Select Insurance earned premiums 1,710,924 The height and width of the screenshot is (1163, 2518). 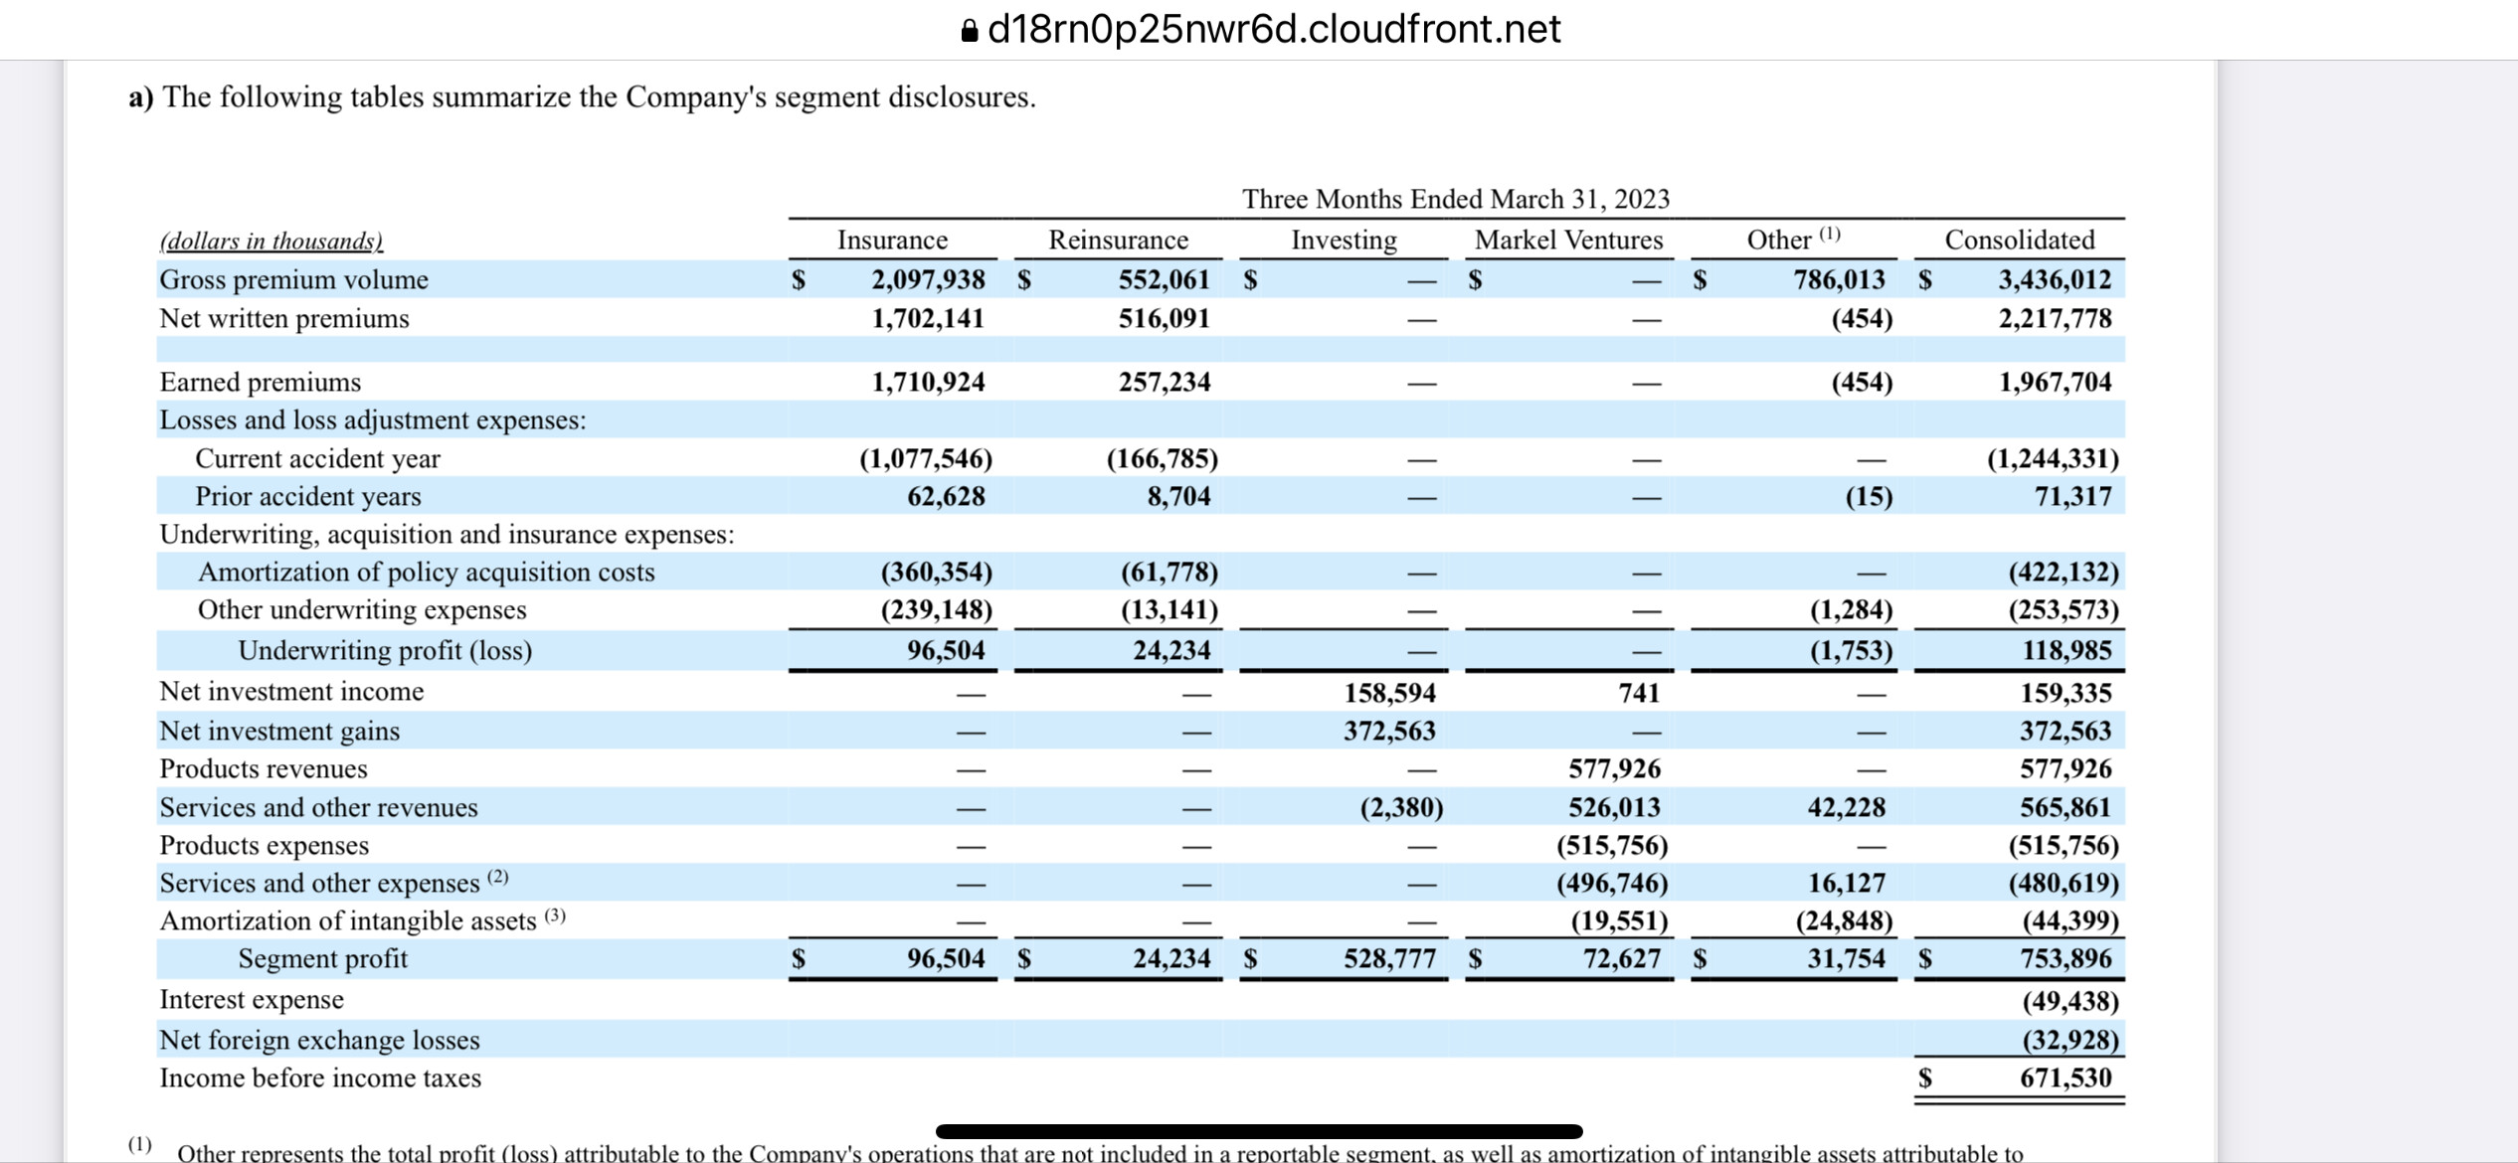[928, 382]
